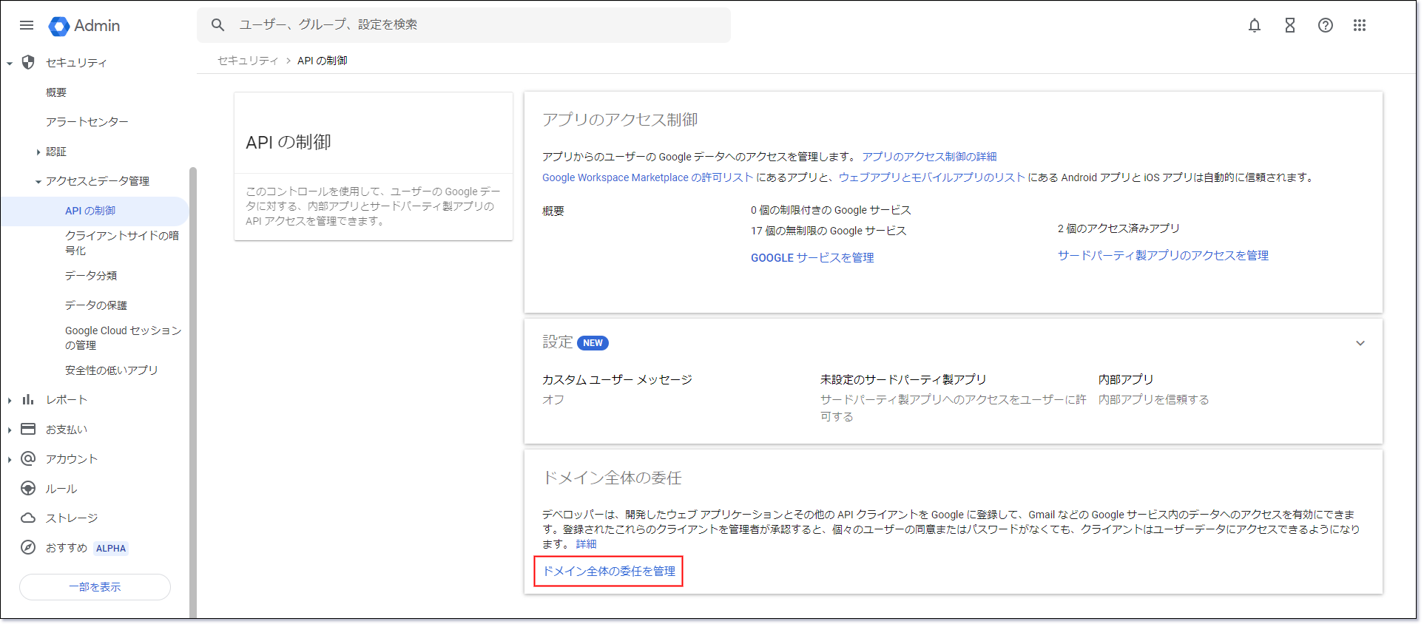Open the Google apps grid

click(x=1360, y=25)
